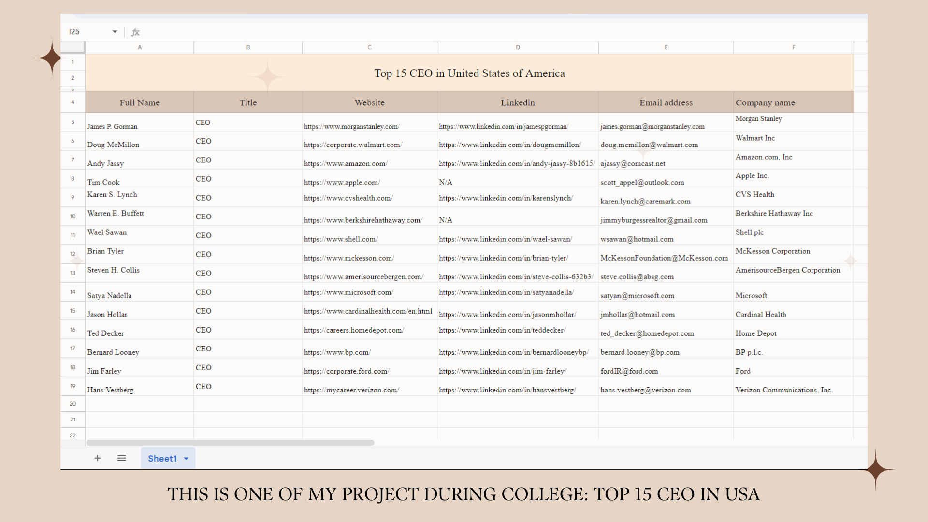This screenshot has width=928, height=522.
Task: Select column D header
Action: click(518, 47)
